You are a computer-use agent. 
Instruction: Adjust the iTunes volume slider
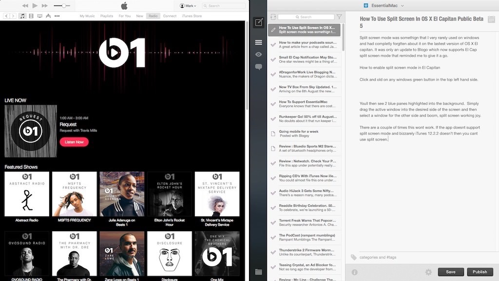click(x=62, y=6)
